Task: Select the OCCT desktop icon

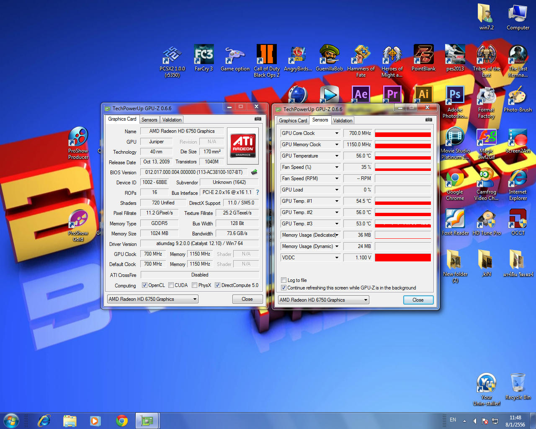Action: coord(518,222)
